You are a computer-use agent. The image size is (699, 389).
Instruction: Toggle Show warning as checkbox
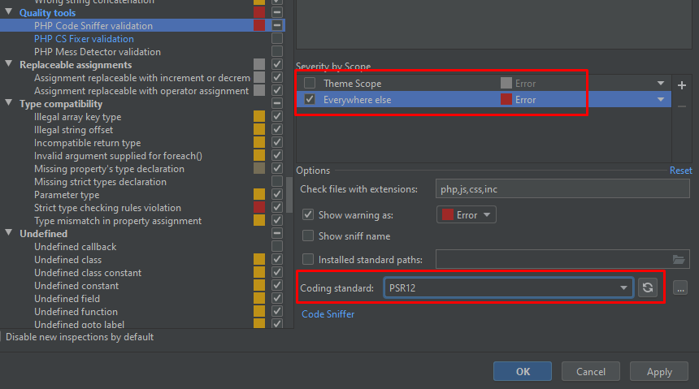tap(308, 214)
